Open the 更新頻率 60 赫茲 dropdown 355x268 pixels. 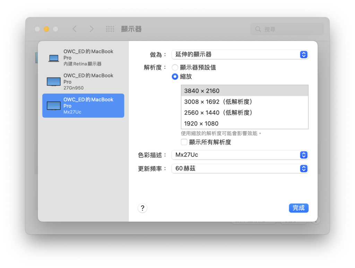240,168
